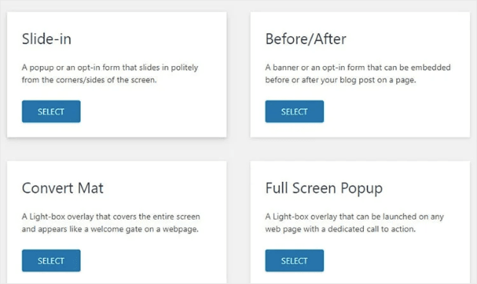Click empty area of Full Screen Popup card
Viewport: 477px width, 284px height.
pos(395,261)
